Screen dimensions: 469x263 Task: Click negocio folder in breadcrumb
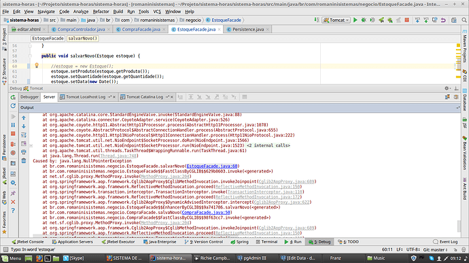click(190, 20)
